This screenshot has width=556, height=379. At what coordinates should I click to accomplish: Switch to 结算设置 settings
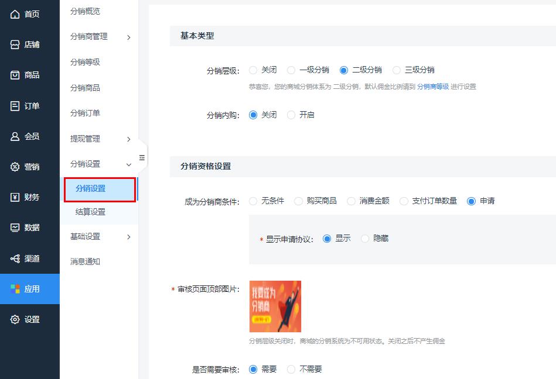[90, 212]
